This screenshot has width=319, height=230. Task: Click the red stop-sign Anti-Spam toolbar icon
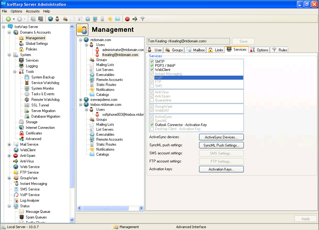point(127,19)
